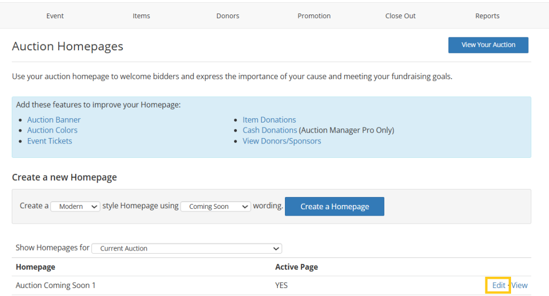Open the Donors menu
The image size is (549, 296).
[228, 16]
